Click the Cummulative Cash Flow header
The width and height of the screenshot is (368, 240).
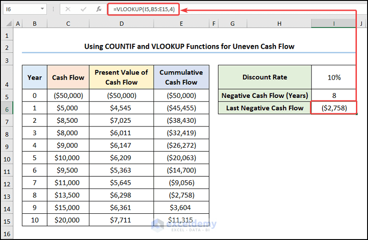181,77
